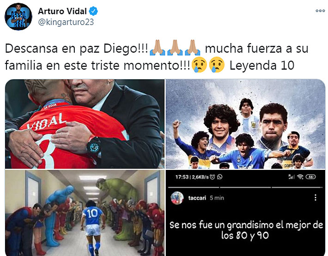
Task: Click the cellular signal bars icon
Action: click(x=292, y=177)
